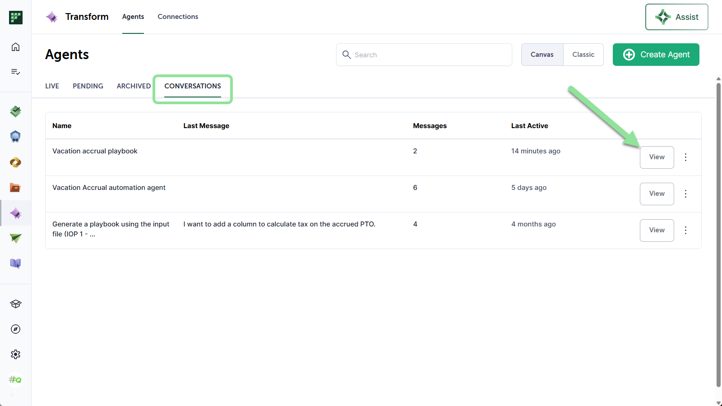View the Generate a playbook conversation
The image size is (722, 406).
coord(657,231)
